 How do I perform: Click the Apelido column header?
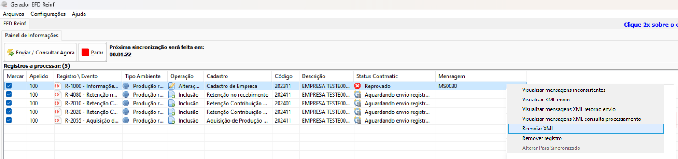pyautogui.click(x=40, y=76)
